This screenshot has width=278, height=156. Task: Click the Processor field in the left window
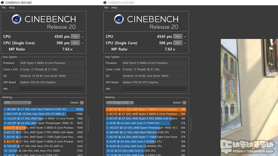pos(51,63)
